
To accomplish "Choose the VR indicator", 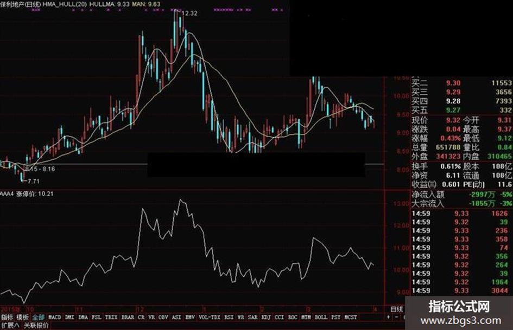I will point(151,317).
